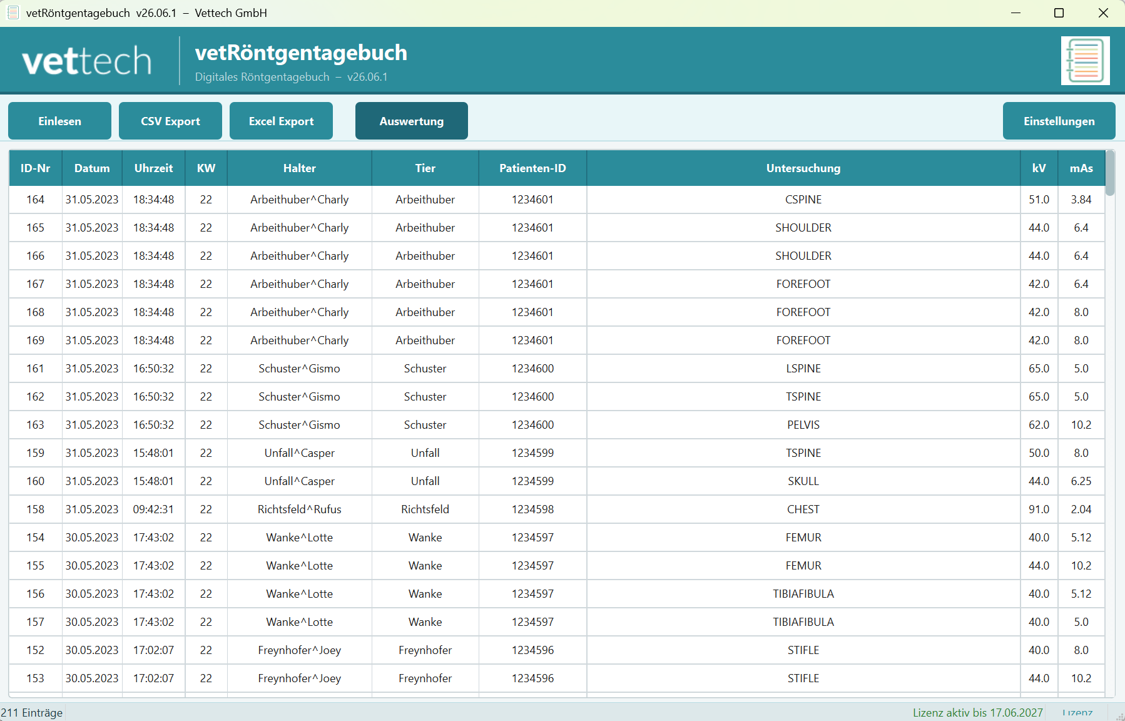Click the PELVIS examination cell
Viewport: 1125px width, 721px height.
[803, 425]
